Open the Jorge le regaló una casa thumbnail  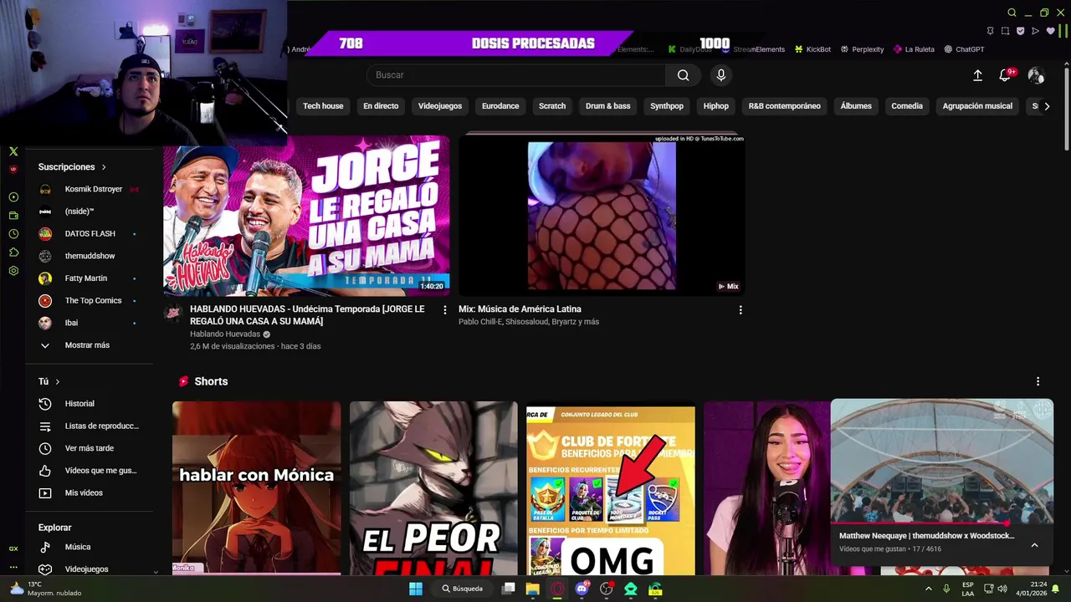coord(306,216)
